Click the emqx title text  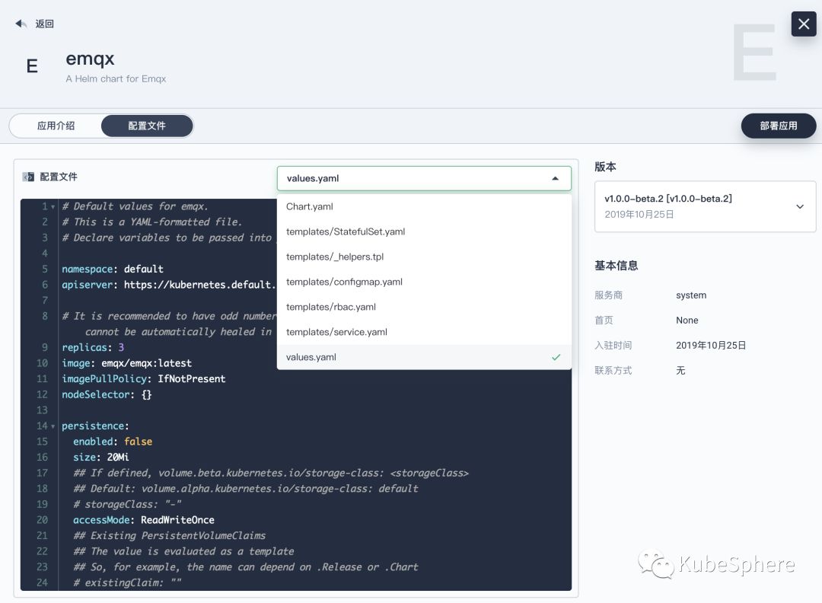pyautogui.click(x=90, y=59)
